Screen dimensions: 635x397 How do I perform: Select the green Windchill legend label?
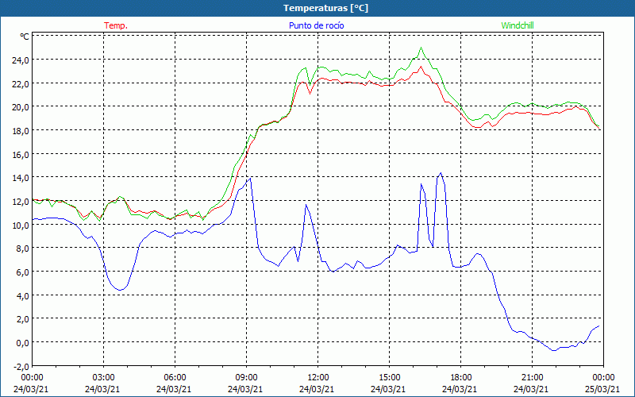tap(518, 25)
